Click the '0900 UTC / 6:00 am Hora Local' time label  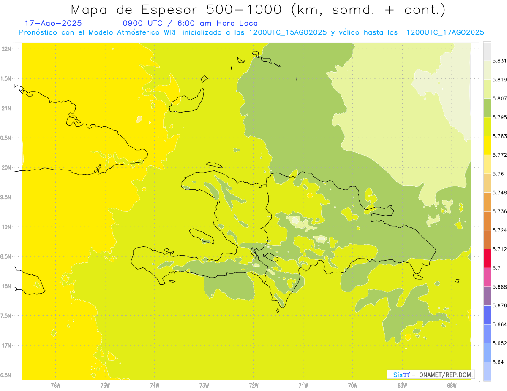[191, 24]
